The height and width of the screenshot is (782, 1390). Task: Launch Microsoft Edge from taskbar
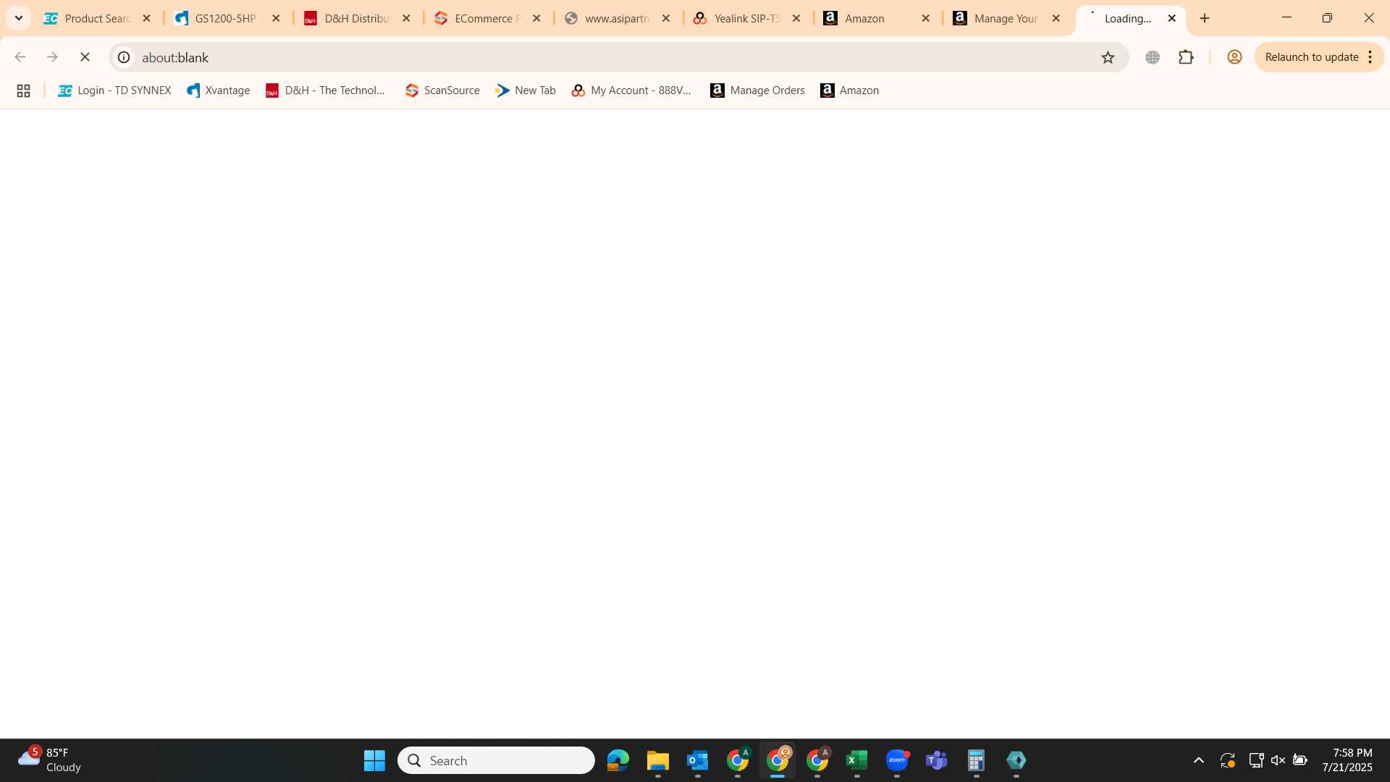(618, 760)
